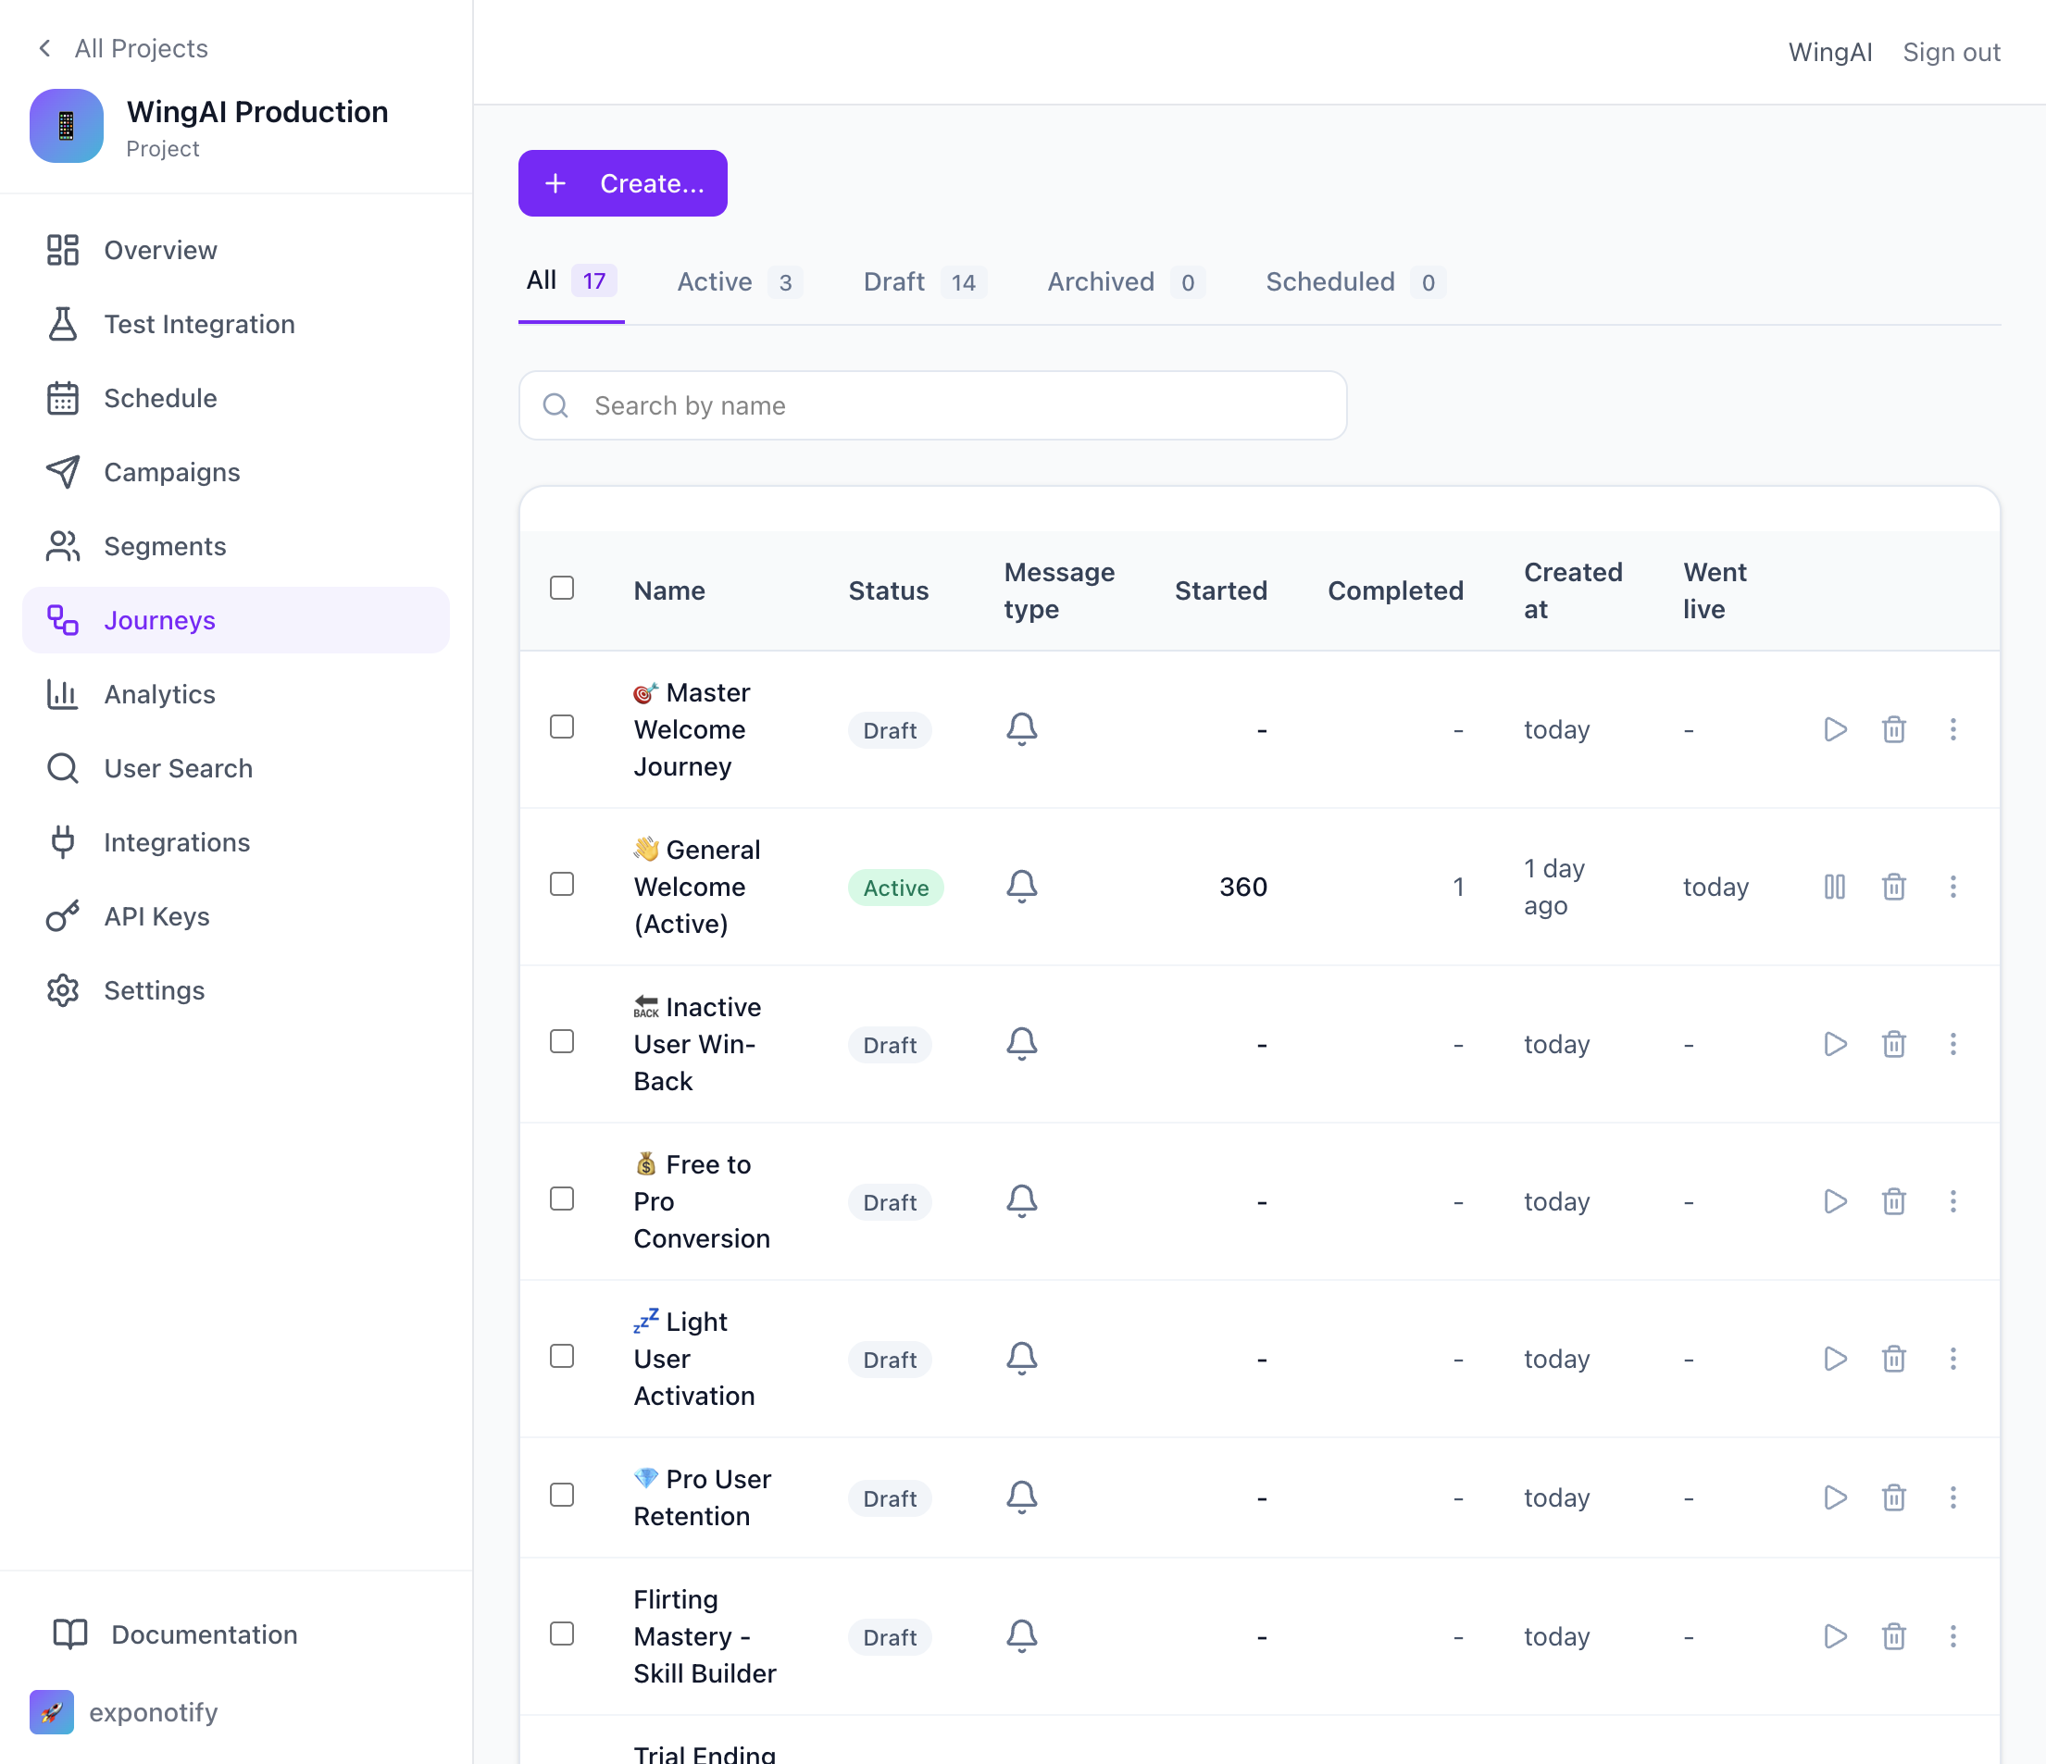Start the Master Welcome Journey play icon

coord(1834,729)
